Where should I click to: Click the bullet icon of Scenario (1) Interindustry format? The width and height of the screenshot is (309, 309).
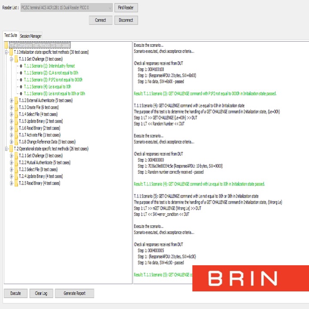click(21, 66)
